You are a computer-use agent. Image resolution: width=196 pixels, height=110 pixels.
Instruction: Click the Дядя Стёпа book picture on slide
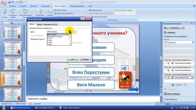coord(125,80)
